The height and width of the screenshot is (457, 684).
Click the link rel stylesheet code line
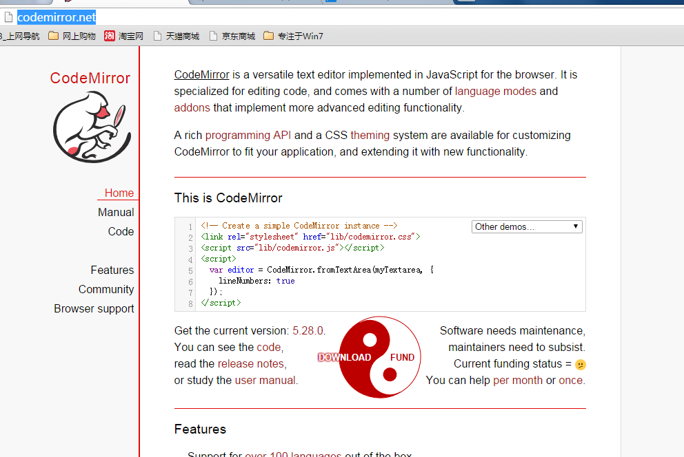click(310, 237)
